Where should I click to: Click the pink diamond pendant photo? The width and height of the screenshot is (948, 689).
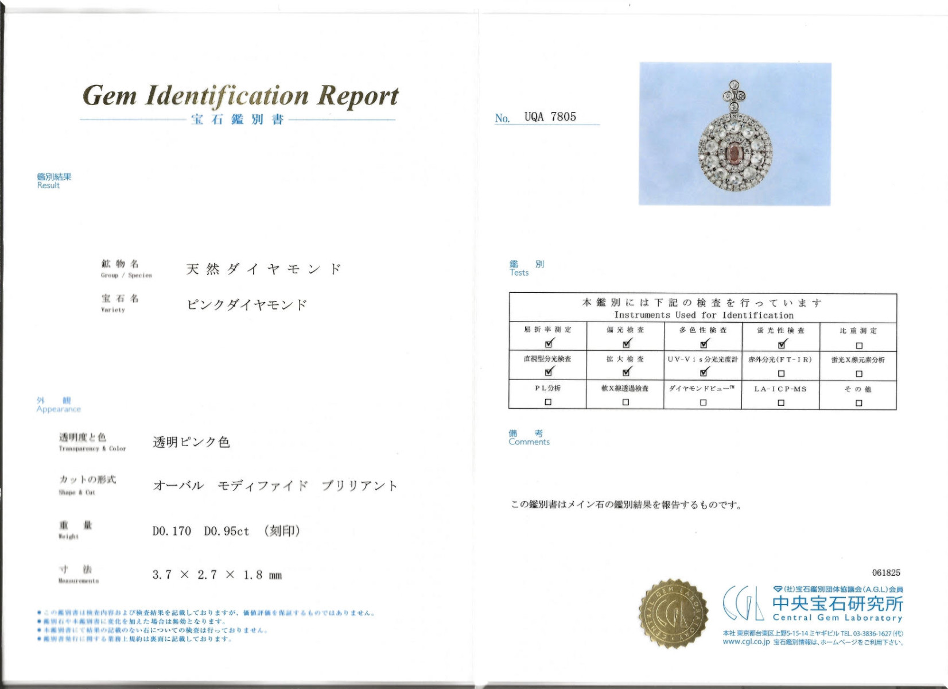tap(735, 134)
